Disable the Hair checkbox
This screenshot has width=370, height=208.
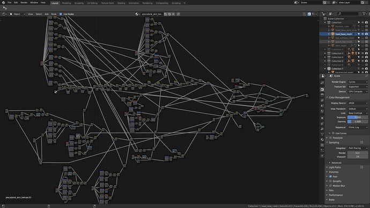coord(331,176)
